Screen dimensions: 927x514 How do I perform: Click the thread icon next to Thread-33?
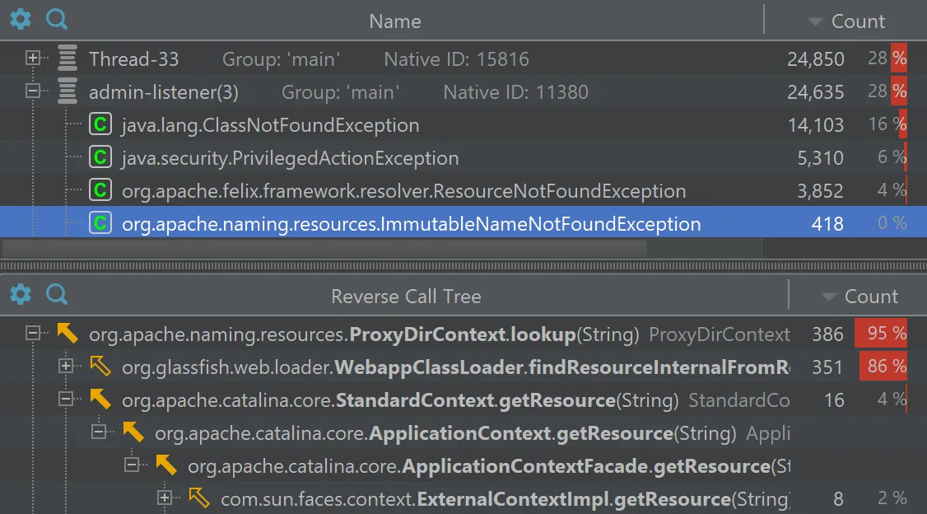point(68,58)
